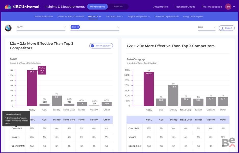
Task: Select the 63 k Other bar in Auto Category
Action: coord(223,101)
